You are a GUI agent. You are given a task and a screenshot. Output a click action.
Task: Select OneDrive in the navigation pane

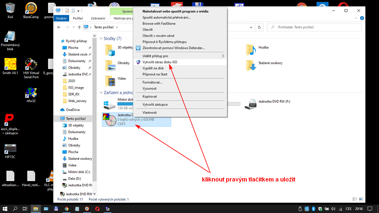tap(73, 110)
